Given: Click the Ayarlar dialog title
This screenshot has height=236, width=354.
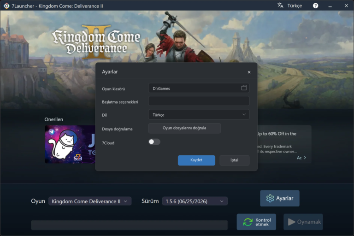Looking at the screenshot, I should coord(110,72).
